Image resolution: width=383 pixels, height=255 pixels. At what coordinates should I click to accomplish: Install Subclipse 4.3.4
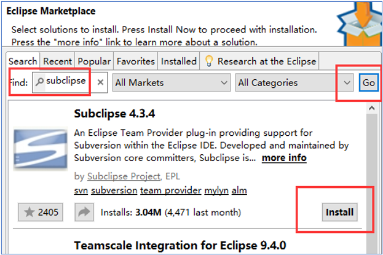339,212
